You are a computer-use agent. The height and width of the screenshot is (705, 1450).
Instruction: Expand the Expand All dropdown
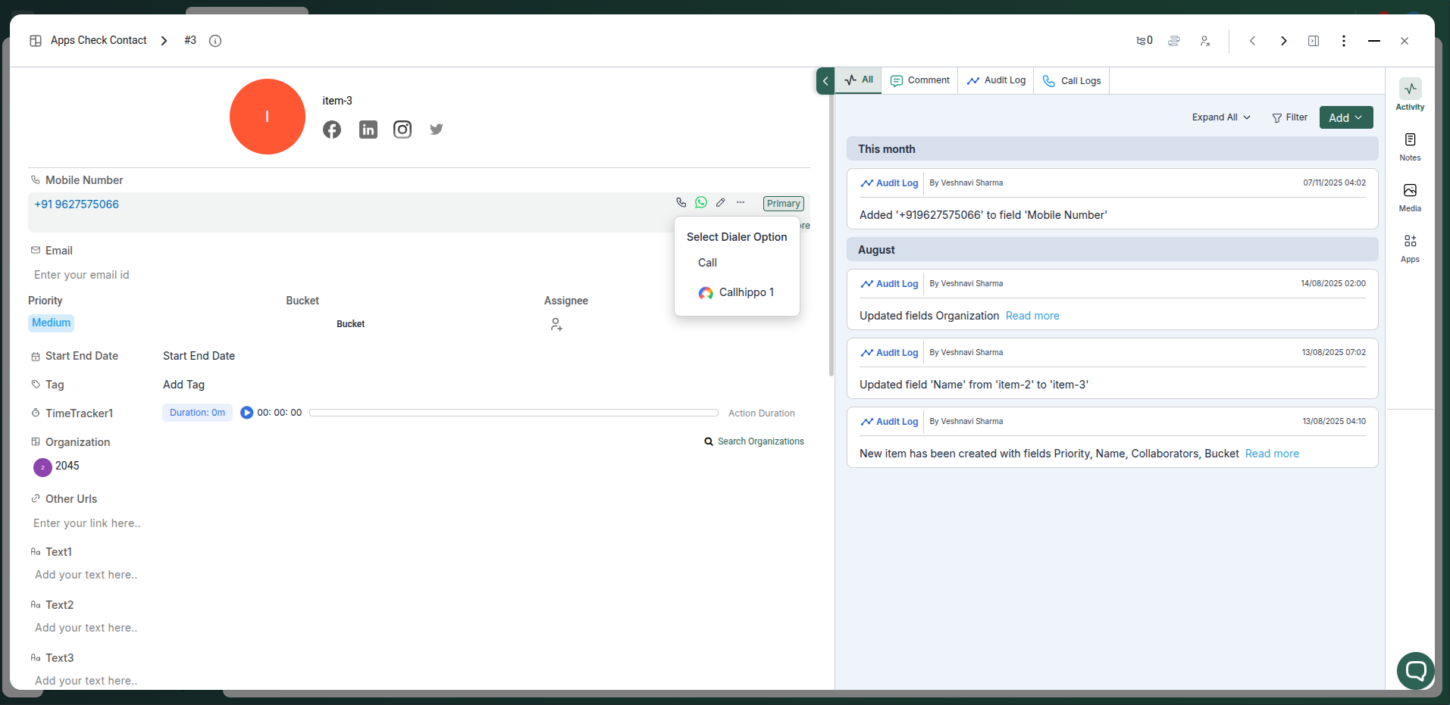point(1221,117)
